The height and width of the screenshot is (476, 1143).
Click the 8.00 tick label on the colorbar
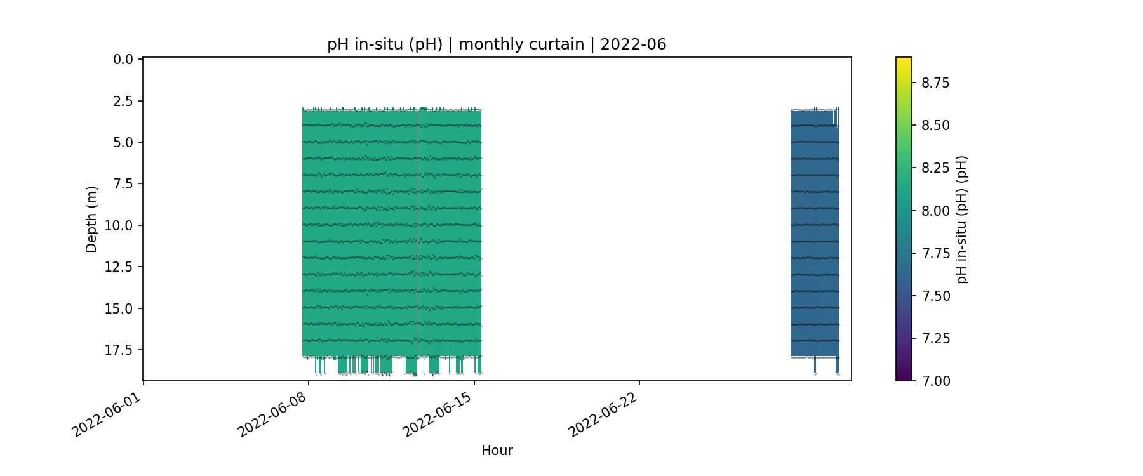coord(935,211)
